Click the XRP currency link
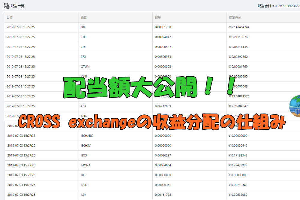This screenshot has width=300, height=200. 84,106
